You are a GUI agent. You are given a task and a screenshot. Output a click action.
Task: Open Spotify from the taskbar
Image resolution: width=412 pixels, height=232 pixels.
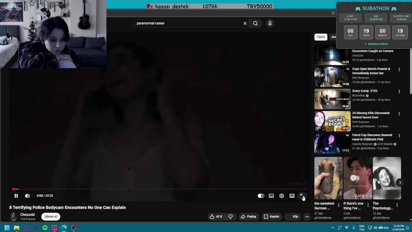pos(45,228)
